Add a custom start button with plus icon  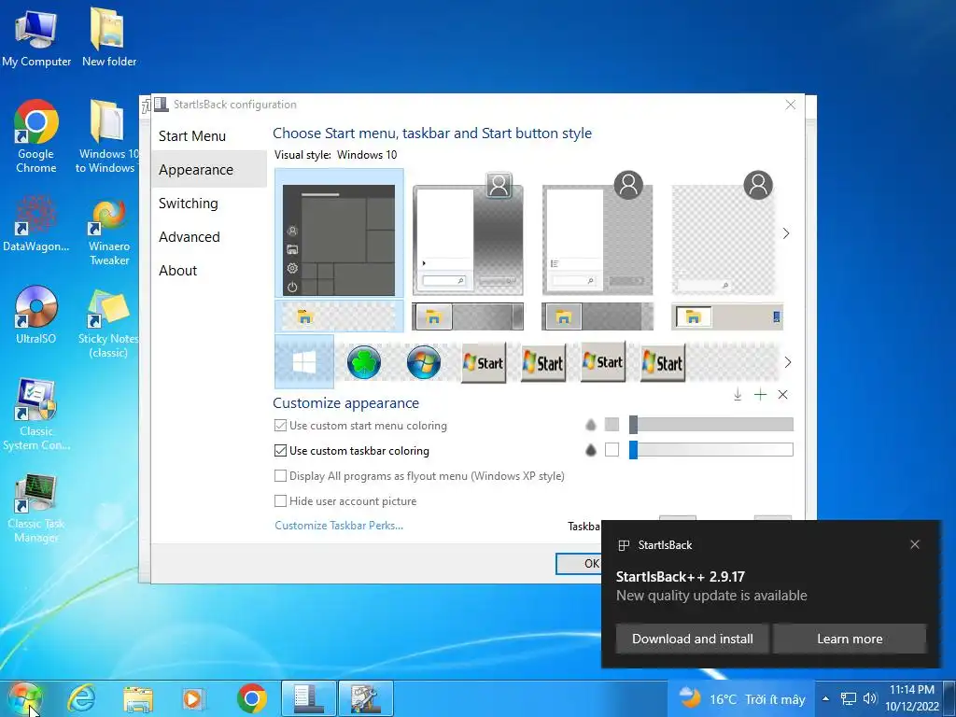click(x=760, y=395)
